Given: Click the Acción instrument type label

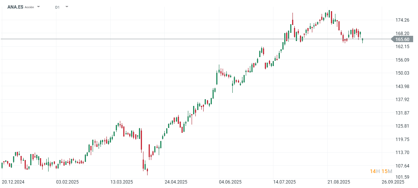Looking at the screenshot, I should [x=29, y=7].
